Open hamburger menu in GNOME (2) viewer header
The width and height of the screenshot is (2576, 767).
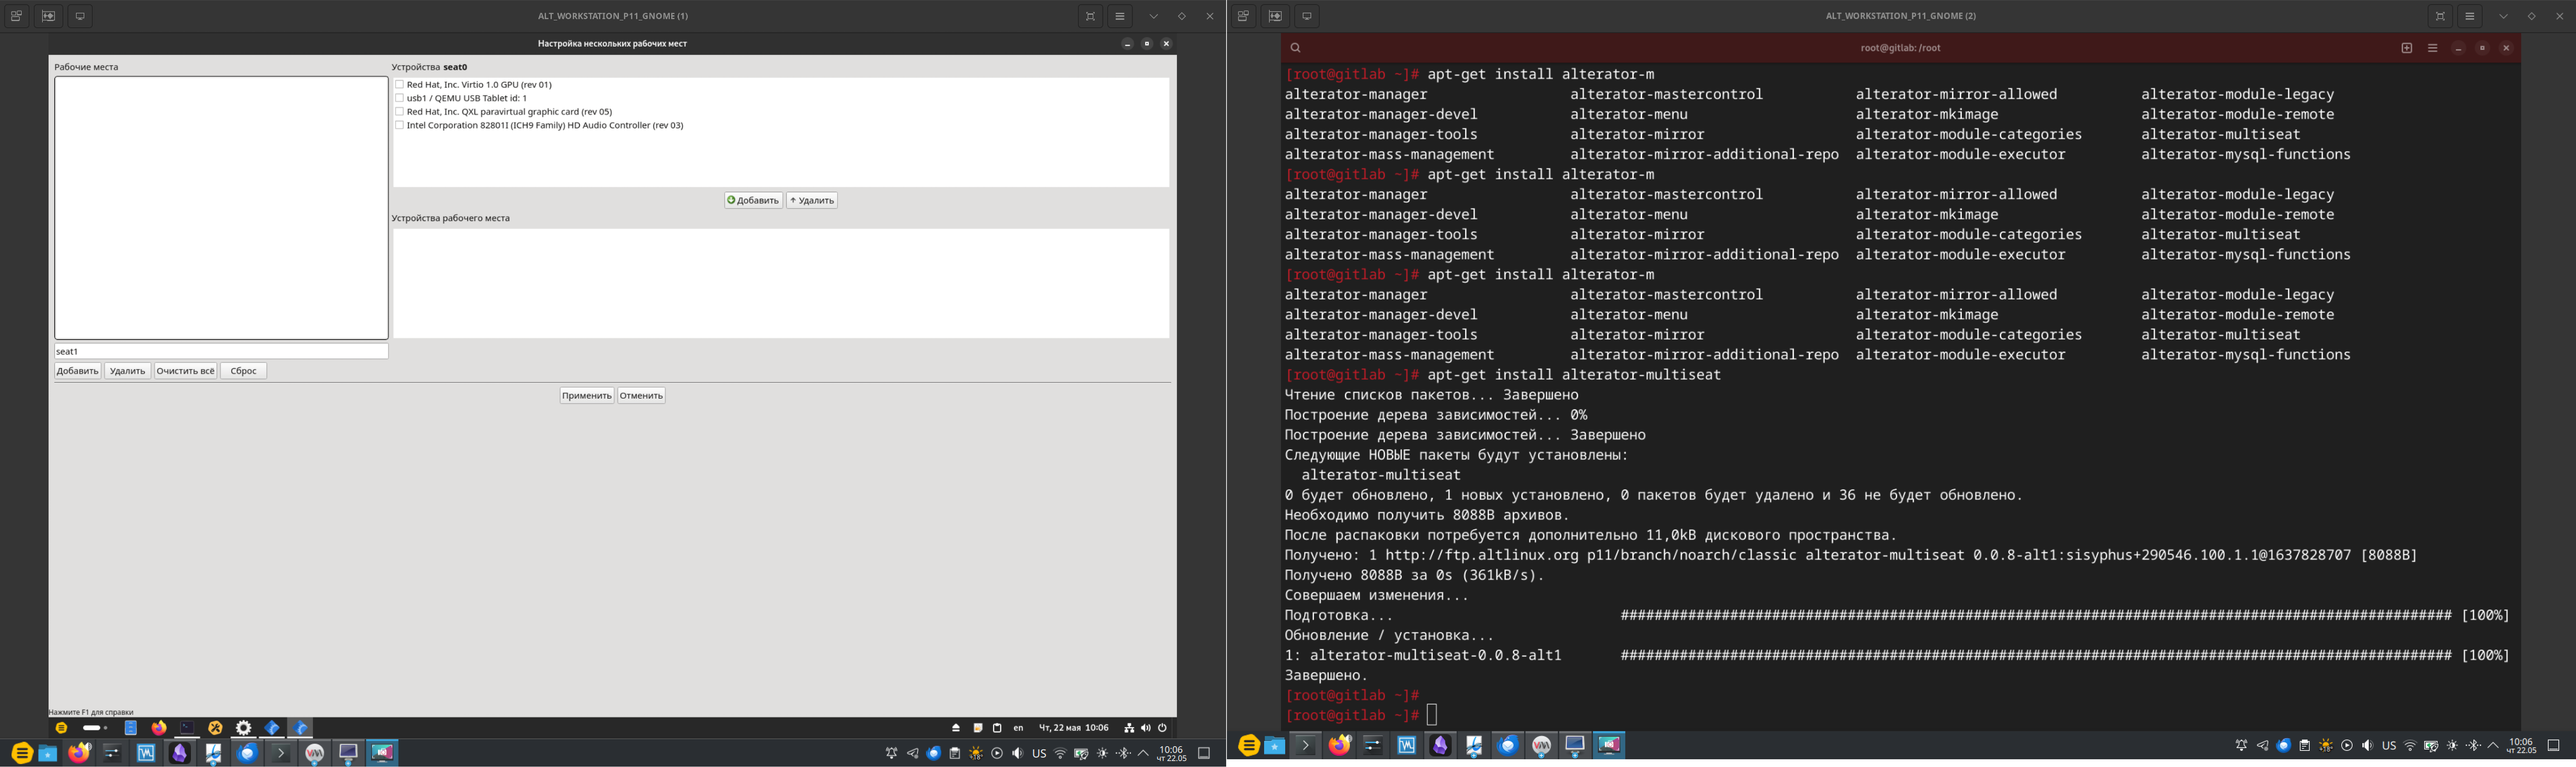click(x=2470, y=16)
